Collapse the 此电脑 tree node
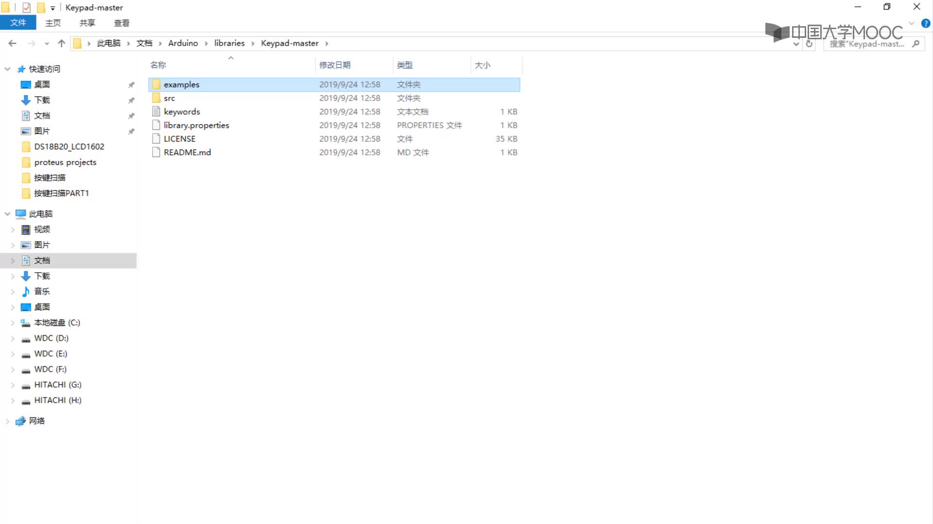This screenshot has width=933, height=524. (7, 214)
